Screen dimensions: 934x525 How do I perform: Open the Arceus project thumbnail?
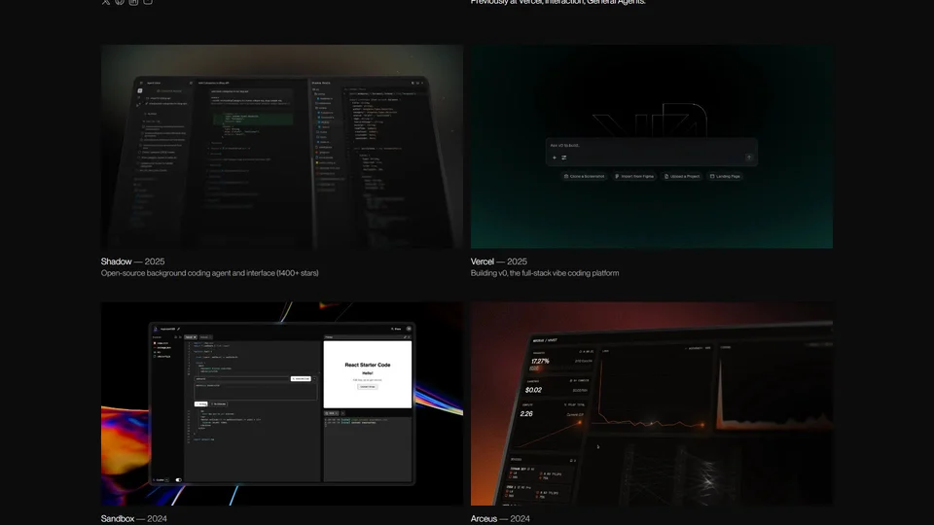coord(652,403)
